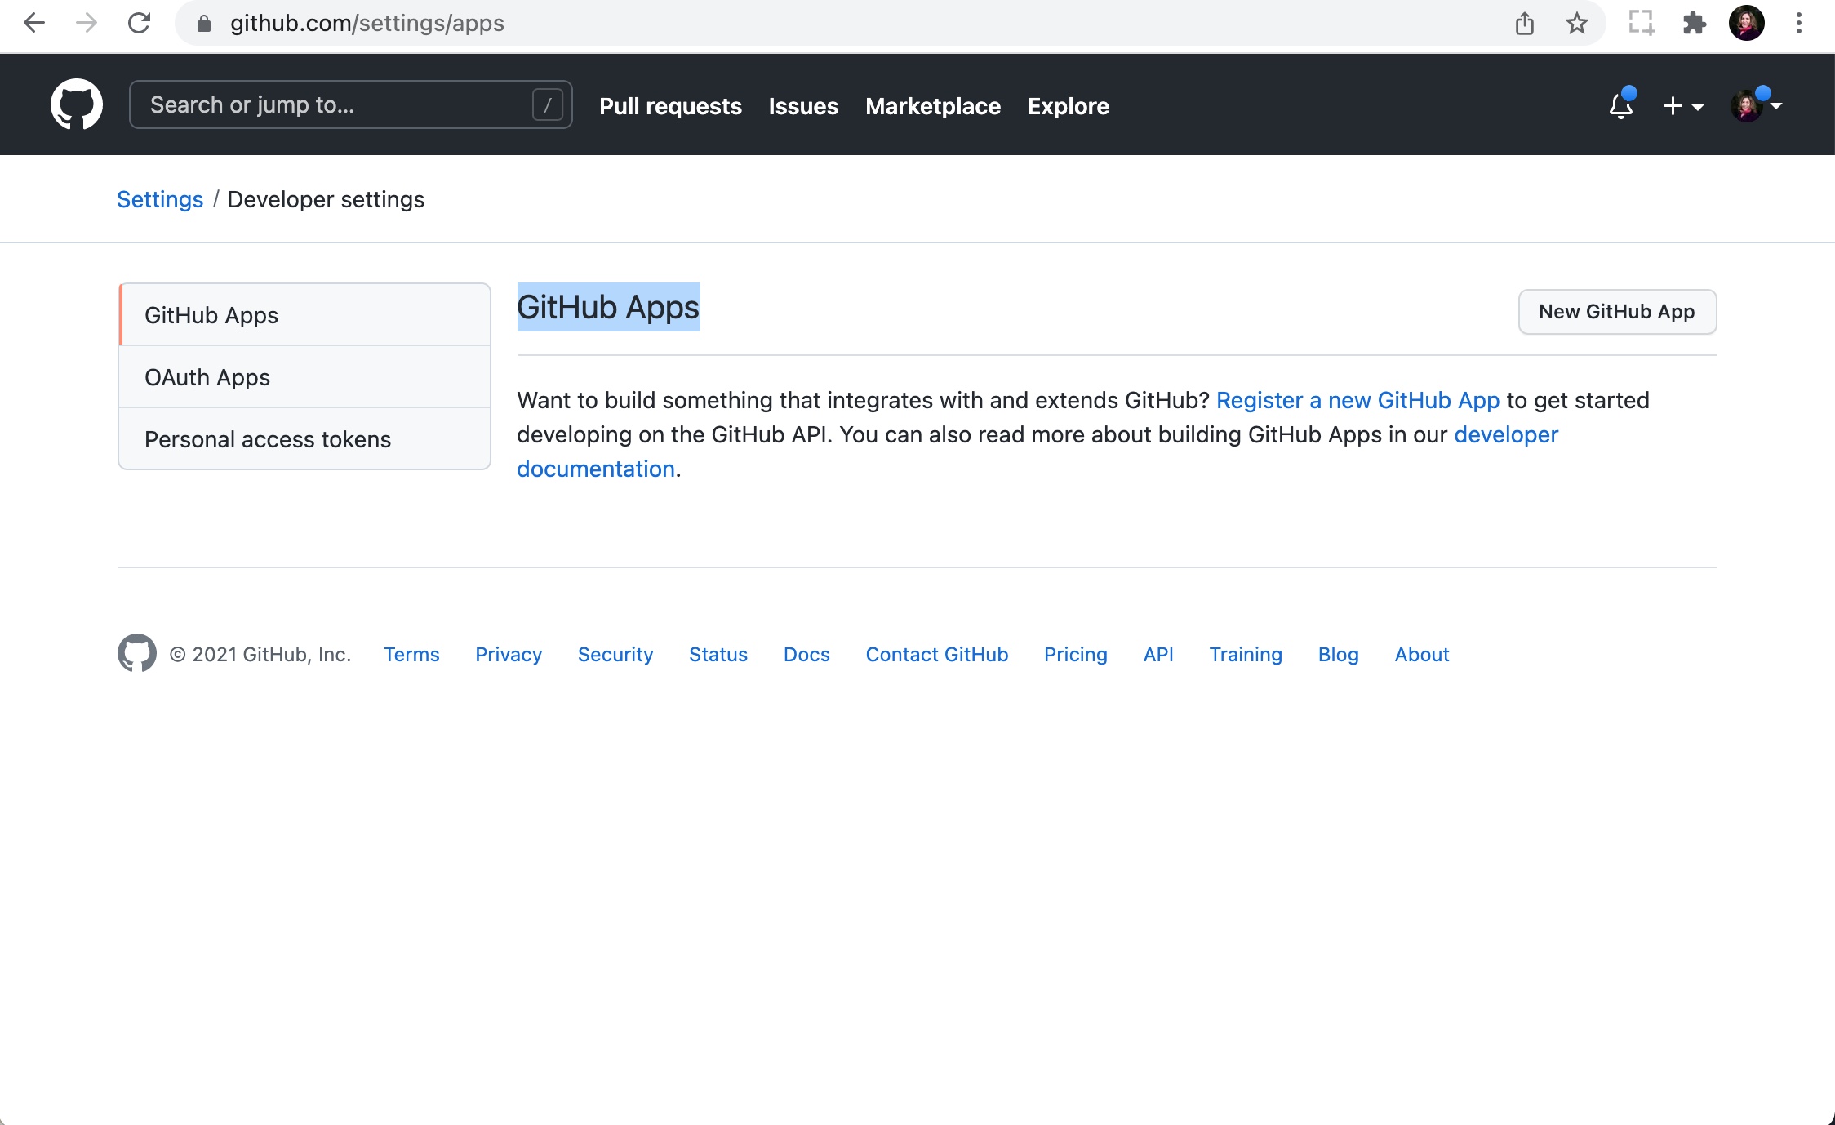Click the GitHub octocat logo in the header

tap(76, 104)
